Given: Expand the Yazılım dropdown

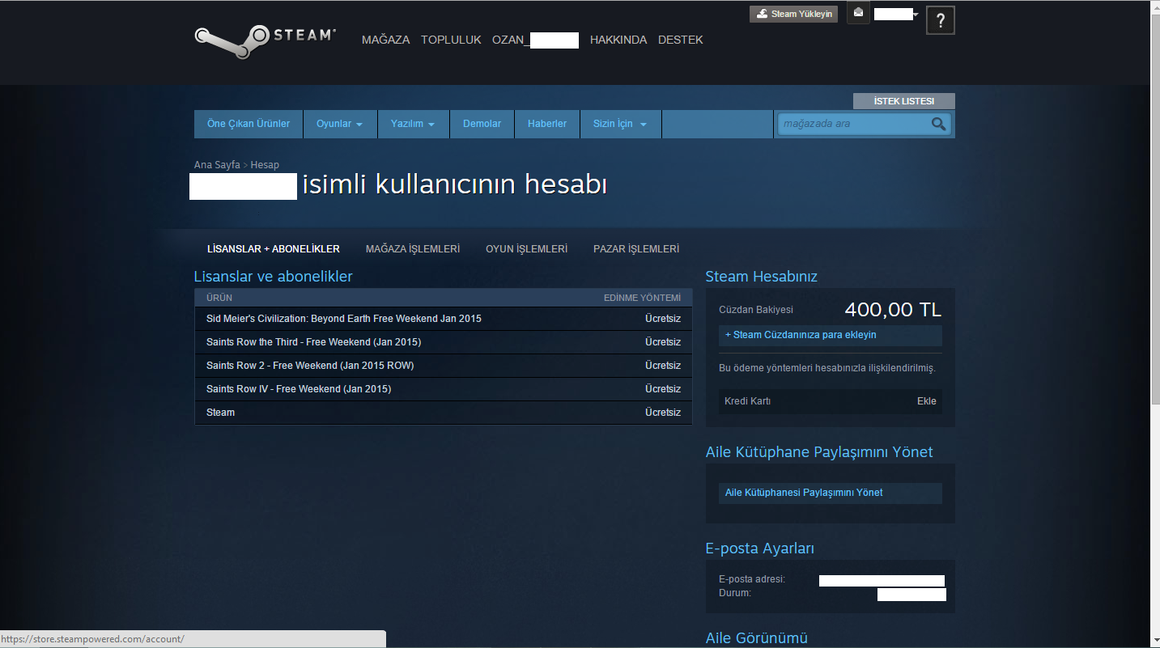Looking at the screenshot, I should [413, 124].
